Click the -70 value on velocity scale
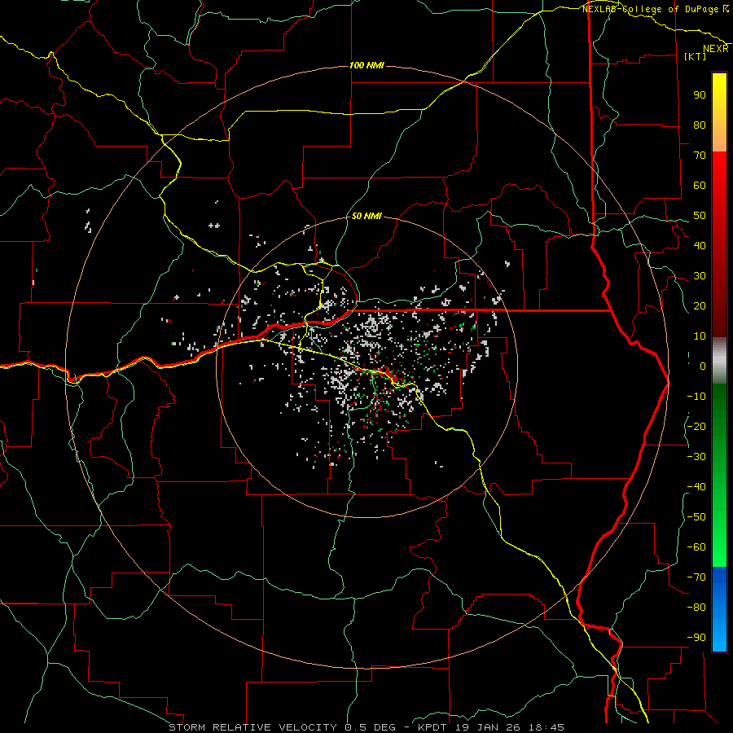733x733 pixels. [696, 577]
